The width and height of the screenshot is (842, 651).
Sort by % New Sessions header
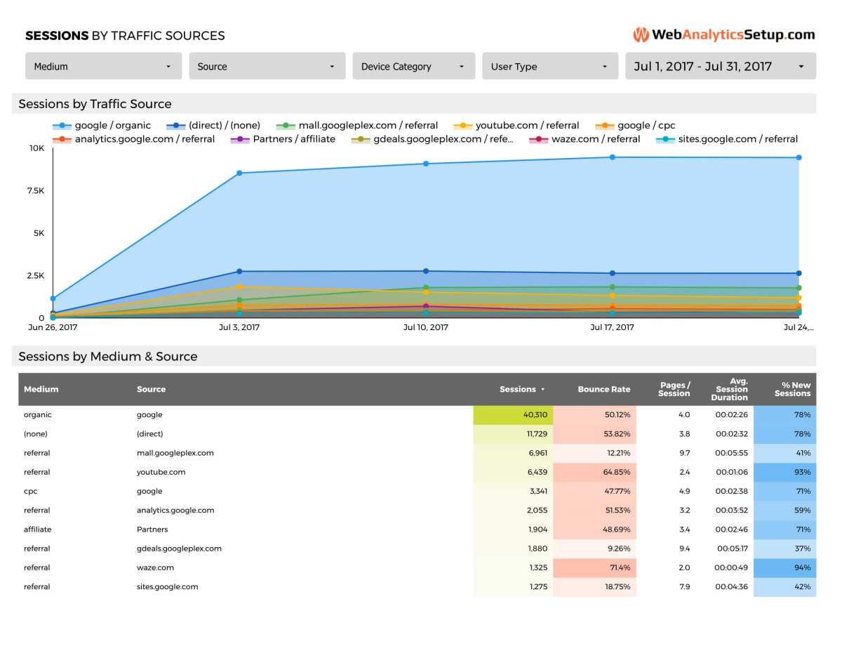coord(792,389)
